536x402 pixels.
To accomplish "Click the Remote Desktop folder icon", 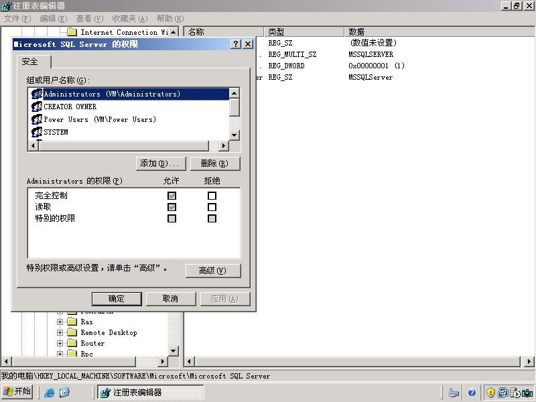I will [72, 332].
